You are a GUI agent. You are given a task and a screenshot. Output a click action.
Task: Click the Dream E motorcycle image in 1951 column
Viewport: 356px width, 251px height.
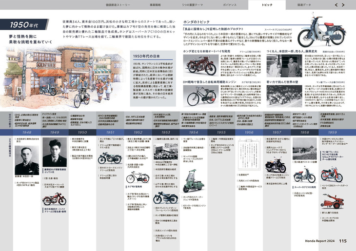tap(110, 158)
